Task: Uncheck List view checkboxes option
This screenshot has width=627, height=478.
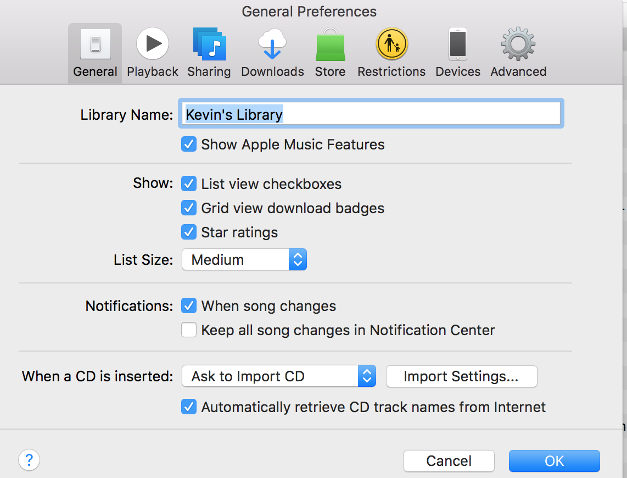Action: [x=189, y=184]
